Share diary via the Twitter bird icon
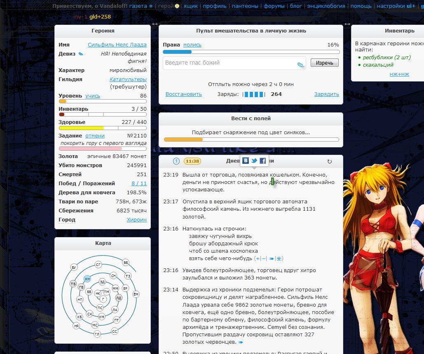 pyautogui.click(x=254, y=161)
